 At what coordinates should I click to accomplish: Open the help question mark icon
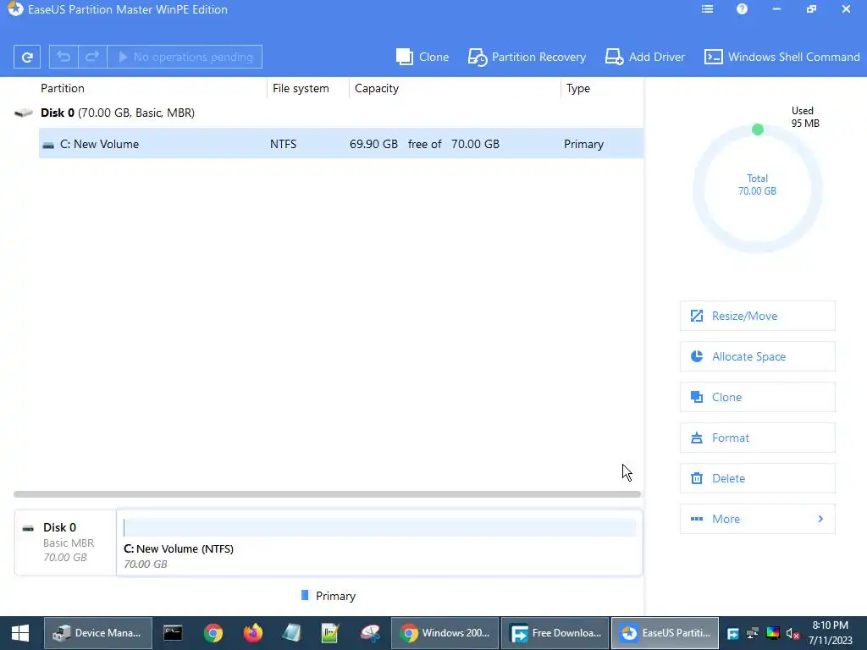(x=742, y=9)
